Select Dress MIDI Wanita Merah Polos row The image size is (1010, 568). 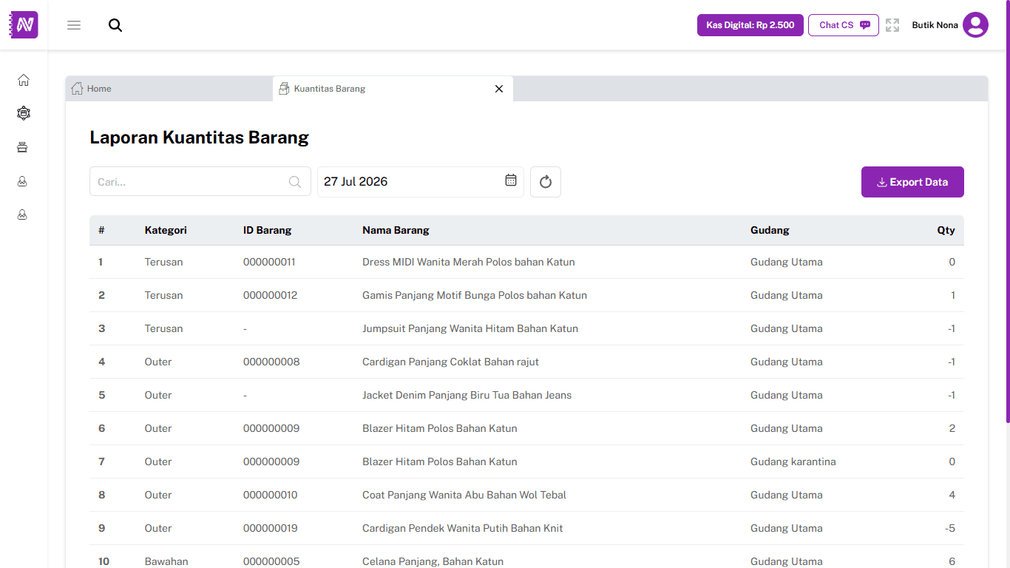[x=526, y=262]
